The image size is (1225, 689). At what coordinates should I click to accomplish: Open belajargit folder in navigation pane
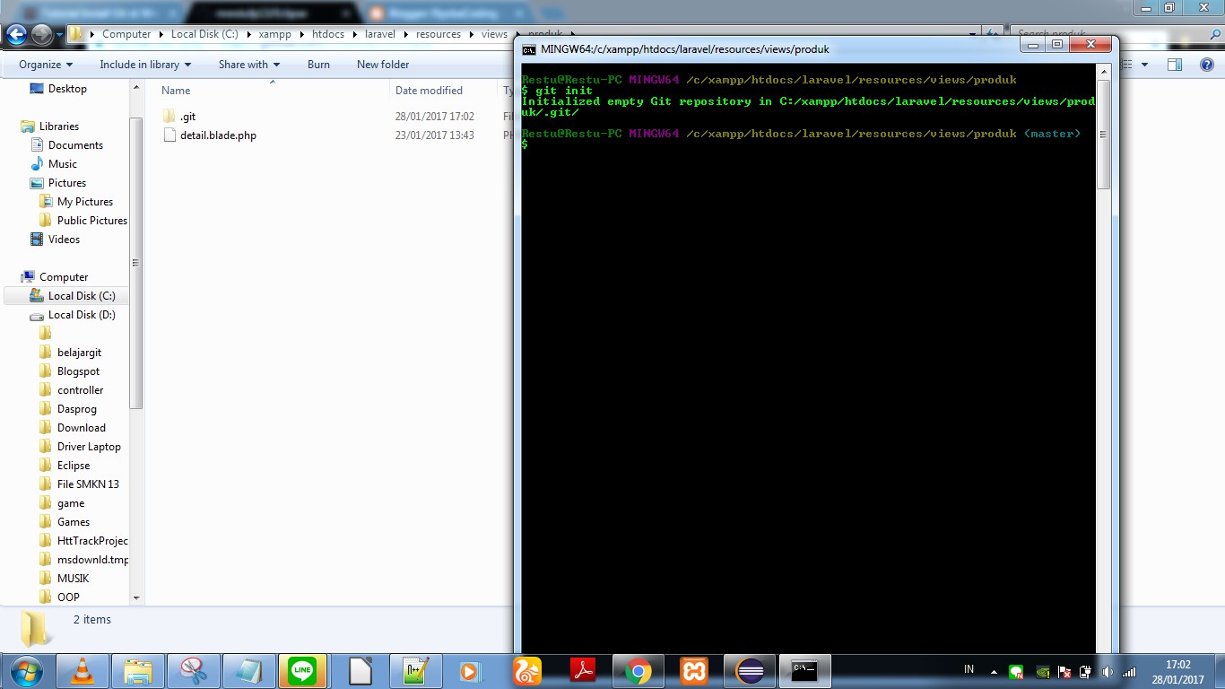[79, 353]
